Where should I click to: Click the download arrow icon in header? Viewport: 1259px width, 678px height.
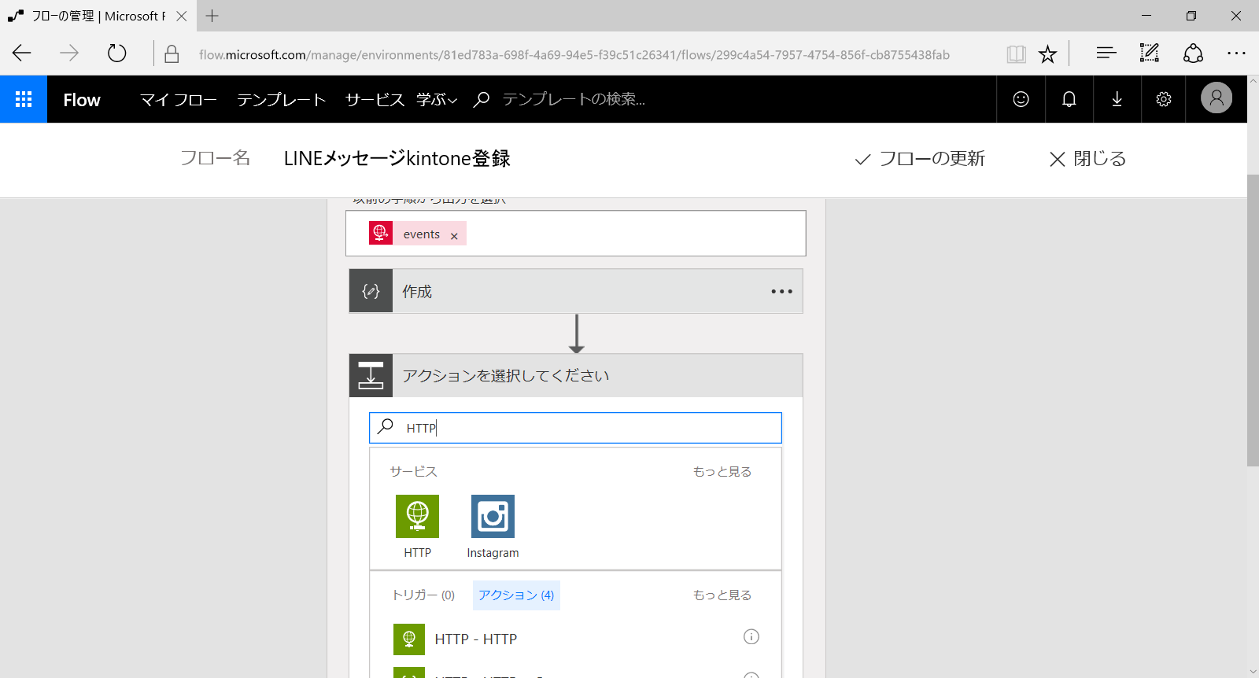(1117, 99)
